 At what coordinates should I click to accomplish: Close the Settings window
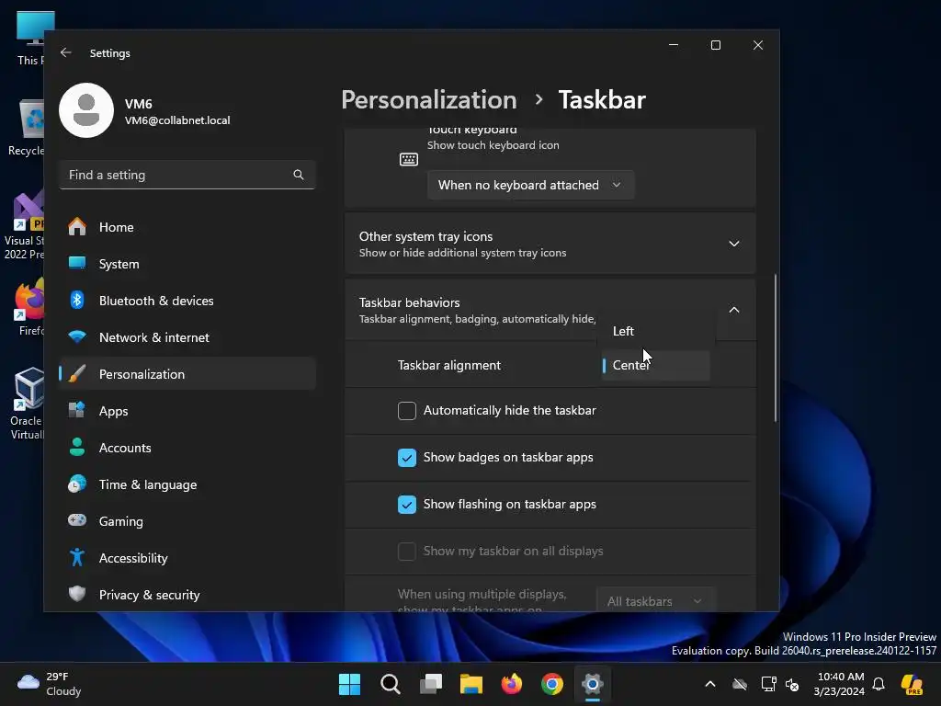click(x=758, y=45)
